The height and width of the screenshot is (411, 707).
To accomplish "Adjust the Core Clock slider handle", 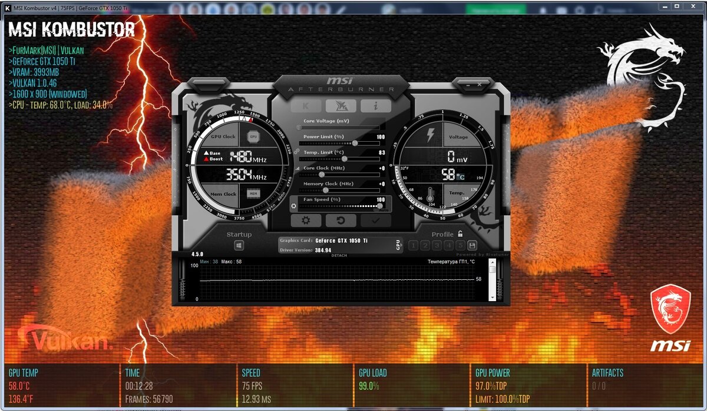I will pyautogui.click(x=322, y=174).
